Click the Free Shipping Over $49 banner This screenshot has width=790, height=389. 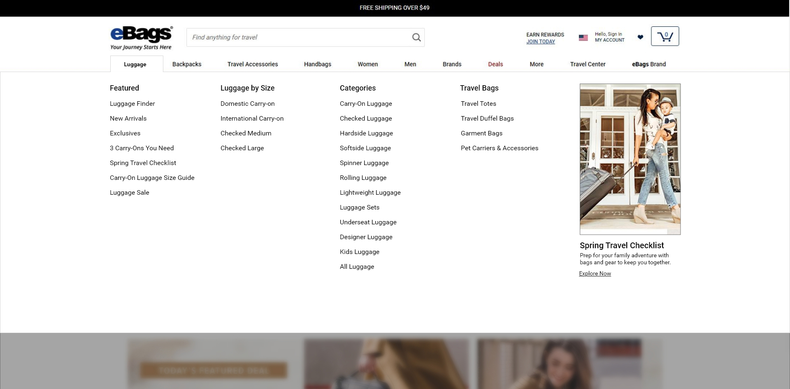click(395, 8)
